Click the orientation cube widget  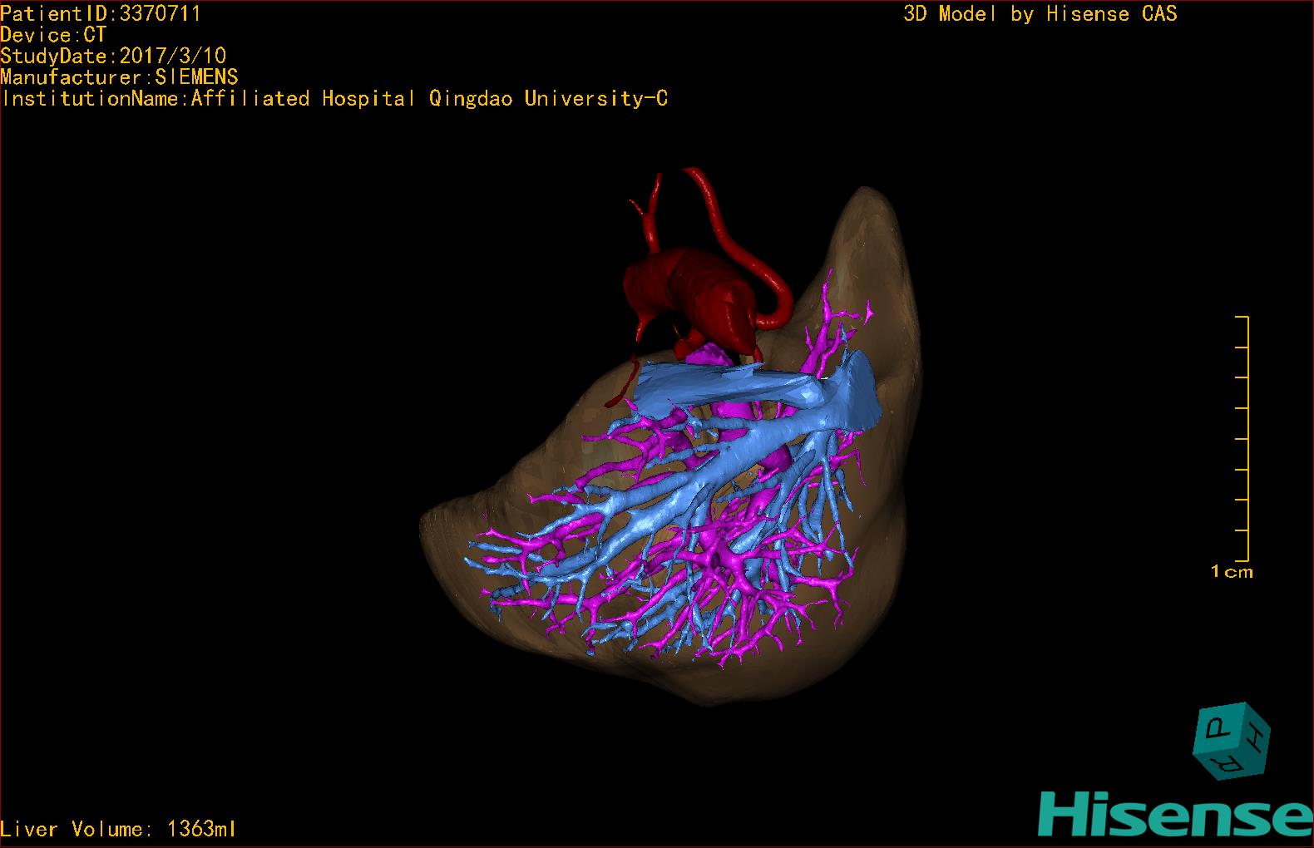click(1232, 742)
